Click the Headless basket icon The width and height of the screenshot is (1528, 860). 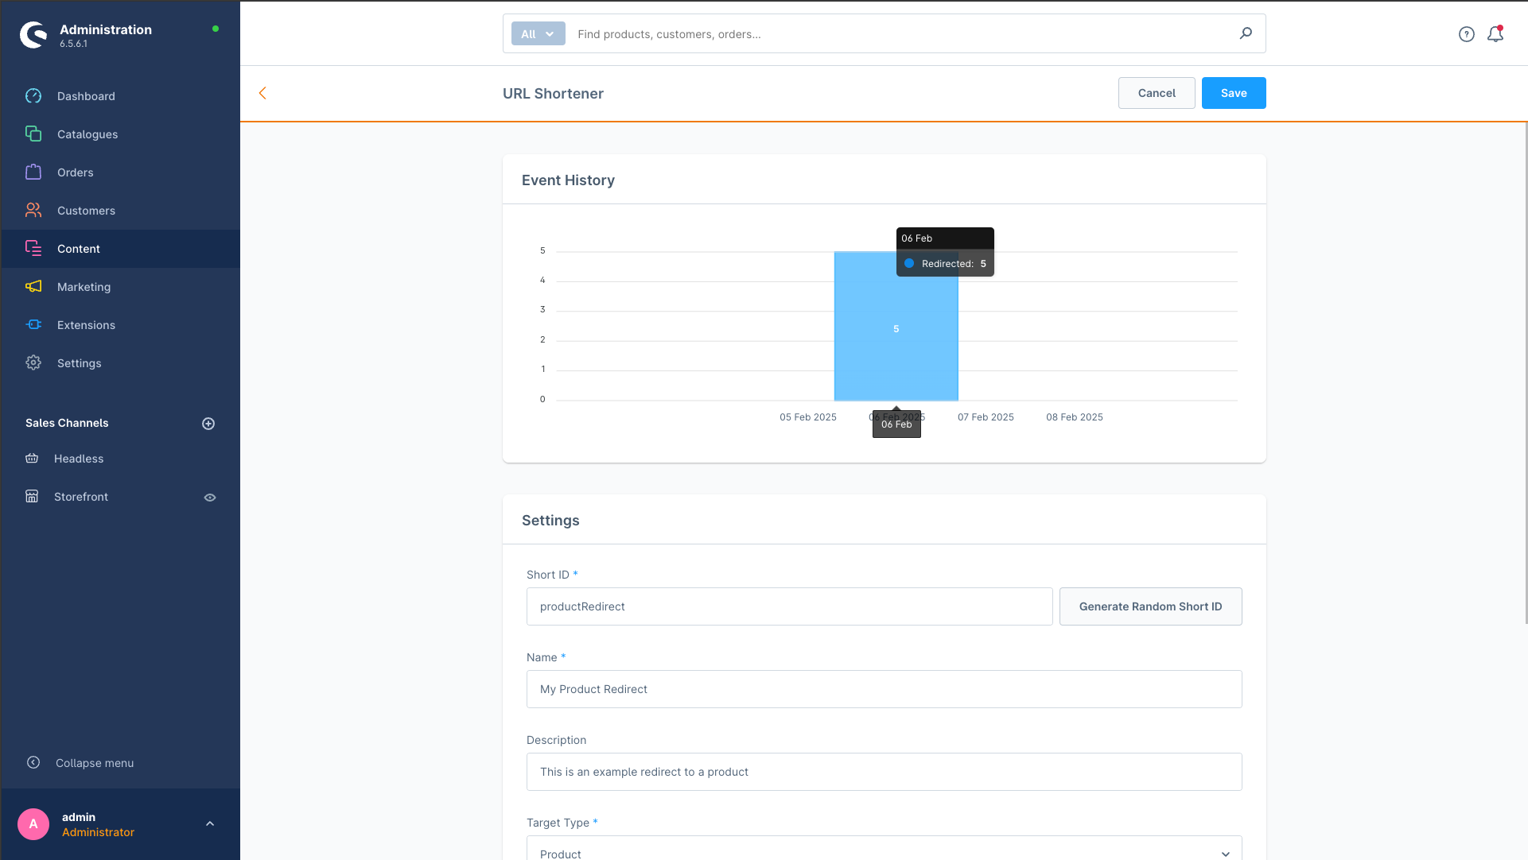32,459
